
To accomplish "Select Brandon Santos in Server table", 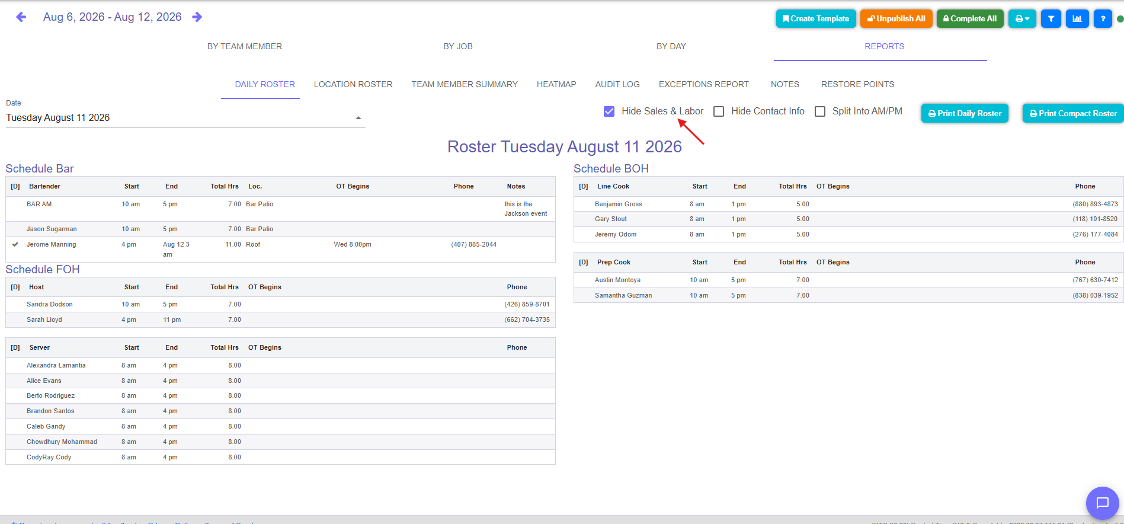I will pyautogui.click(x=50, y=411).
